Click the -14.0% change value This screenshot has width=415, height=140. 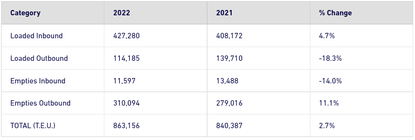pos(330,81)
